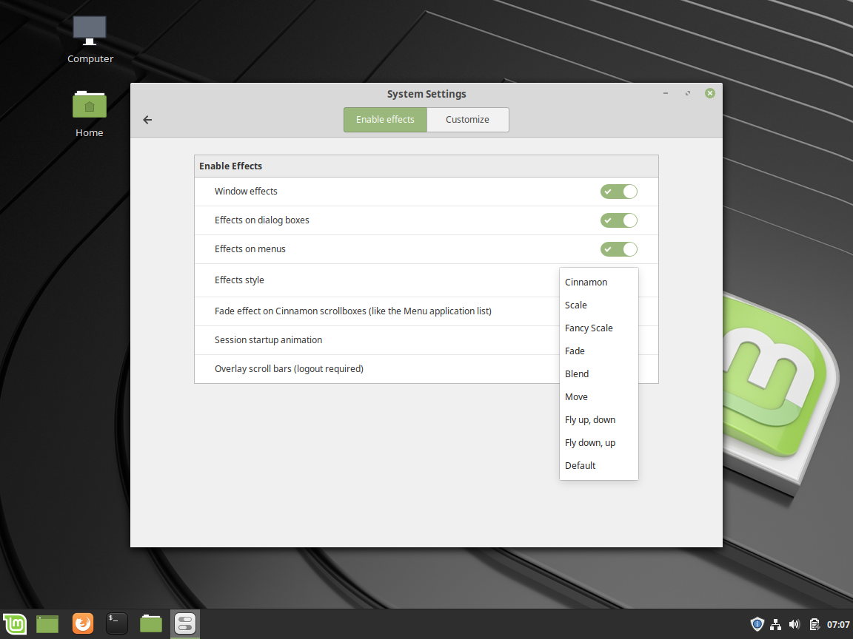Open the clipboard tray icon
853x639 pixels.
(814, 624)
